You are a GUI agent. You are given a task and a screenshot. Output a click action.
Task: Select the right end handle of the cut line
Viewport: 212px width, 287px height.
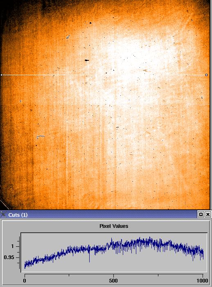pos(206,75)
